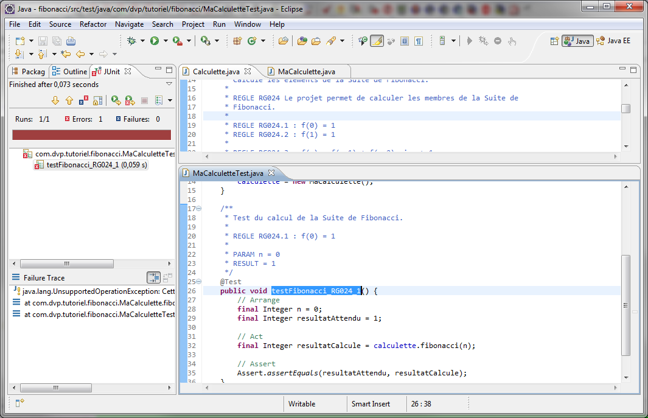Click the Debug bug icon in toolbar
This screenshot has width=648, height=418.
coord(131,41)
